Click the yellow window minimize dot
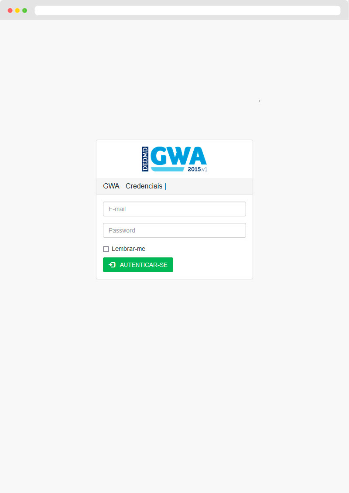This screenshot has height=493, width=349. (x=17, y=10)
